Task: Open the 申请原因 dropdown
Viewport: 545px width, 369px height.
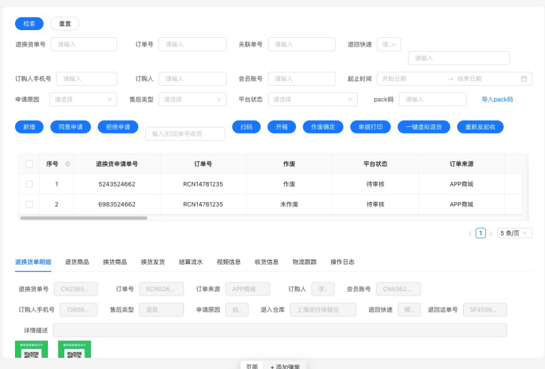Action: coord(83,99)
